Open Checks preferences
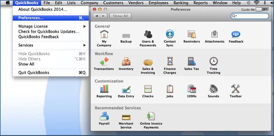The image size is (274, 136). (148, 91)
